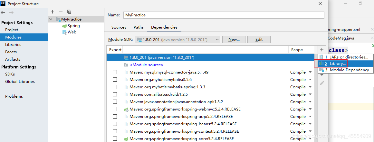
Task: Select the Modules settings entry
Action: tap(24, 37)
